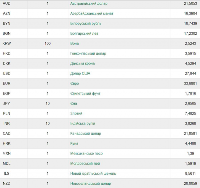The height and width of the screenshot is (188, 200).
Task: Select the Індійська рупія link
Action: (83, 124)
